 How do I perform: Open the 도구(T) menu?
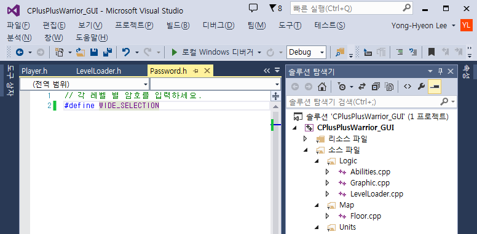point(290,26)
